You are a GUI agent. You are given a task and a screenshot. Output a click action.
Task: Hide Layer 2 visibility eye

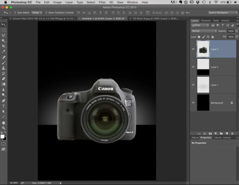pyautogui.click(x=193, y=67)
